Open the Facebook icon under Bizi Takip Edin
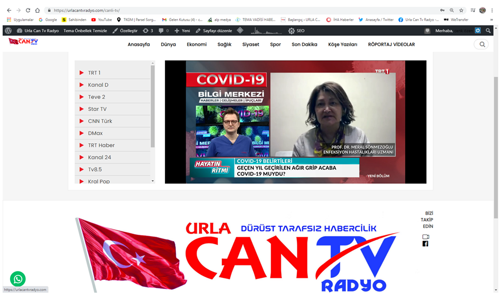This screenshot has height=299, width=502. click(425, 244)
